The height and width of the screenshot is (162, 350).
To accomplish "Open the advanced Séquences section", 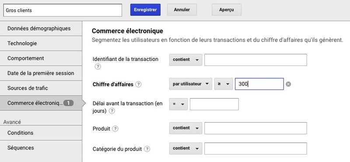I will 41,148.
